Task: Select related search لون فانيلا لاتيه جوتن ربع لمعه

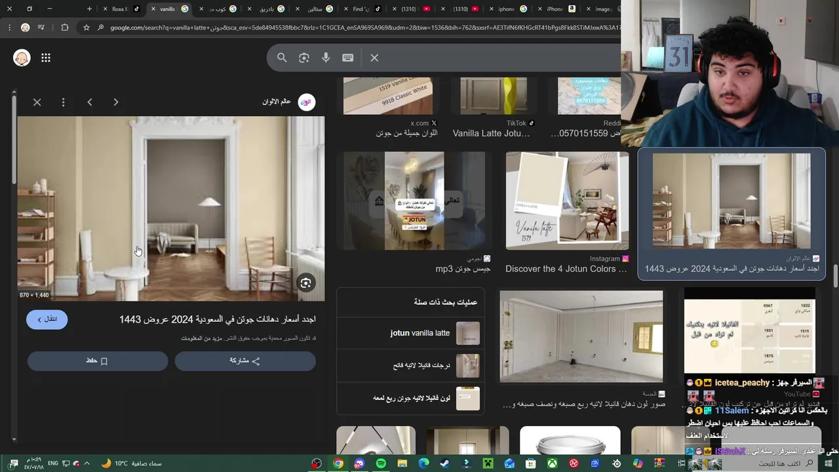Action: tap(411, 398)
